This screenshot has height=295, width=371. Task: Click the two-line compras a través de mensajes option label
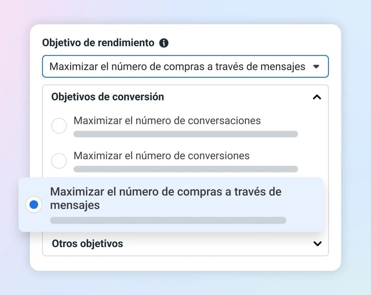tap(166, 198)
